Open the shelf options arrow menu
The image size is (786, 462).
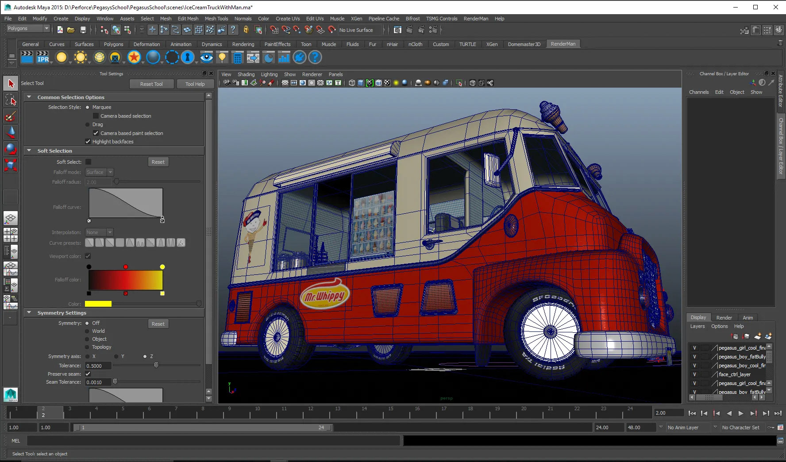(x=12, y=63)
